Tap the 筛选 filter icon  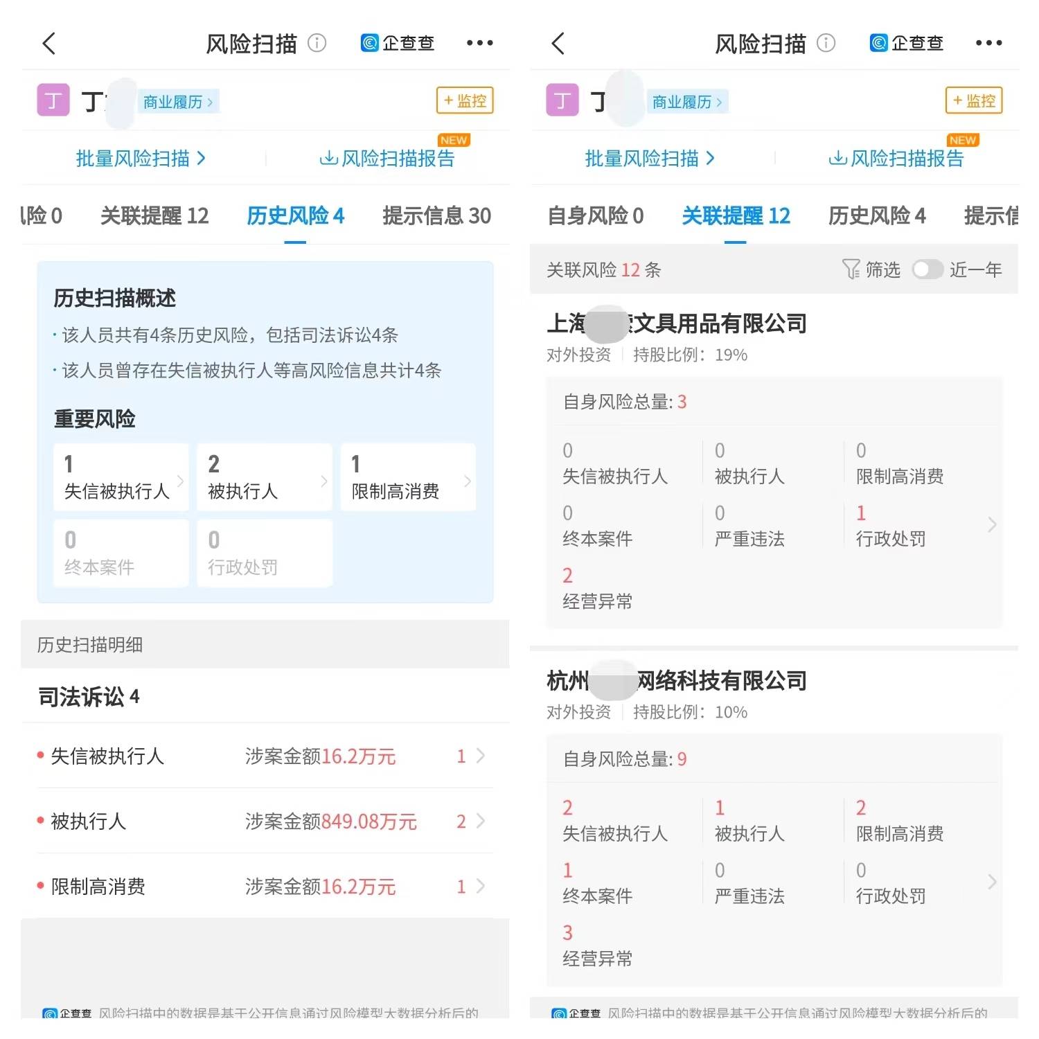(851, 269)
